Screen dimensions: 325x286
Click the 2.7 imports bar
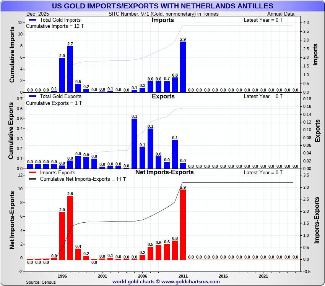pos(70,69)
